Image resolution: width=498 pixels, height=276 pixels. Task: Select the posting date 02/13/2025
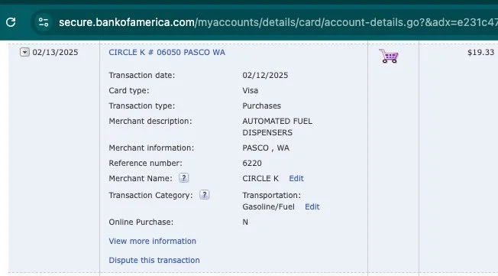coord(55,52)
